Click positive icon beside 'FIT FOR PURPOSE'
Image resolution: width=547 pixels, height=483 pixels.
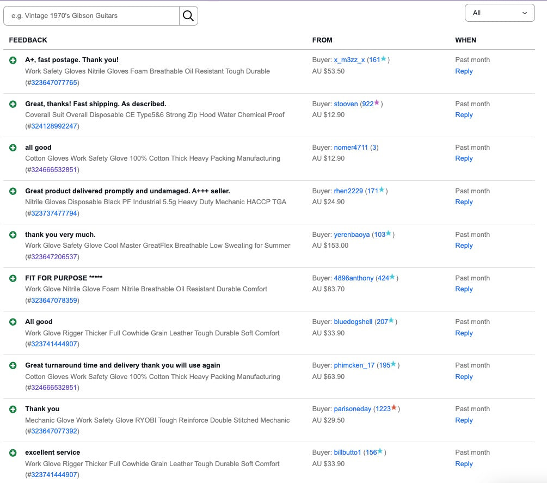point(13,278)
